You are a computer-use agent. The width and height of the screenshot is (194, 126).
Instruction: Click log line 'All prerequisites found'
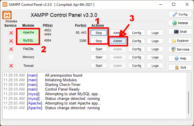[64, 75]
